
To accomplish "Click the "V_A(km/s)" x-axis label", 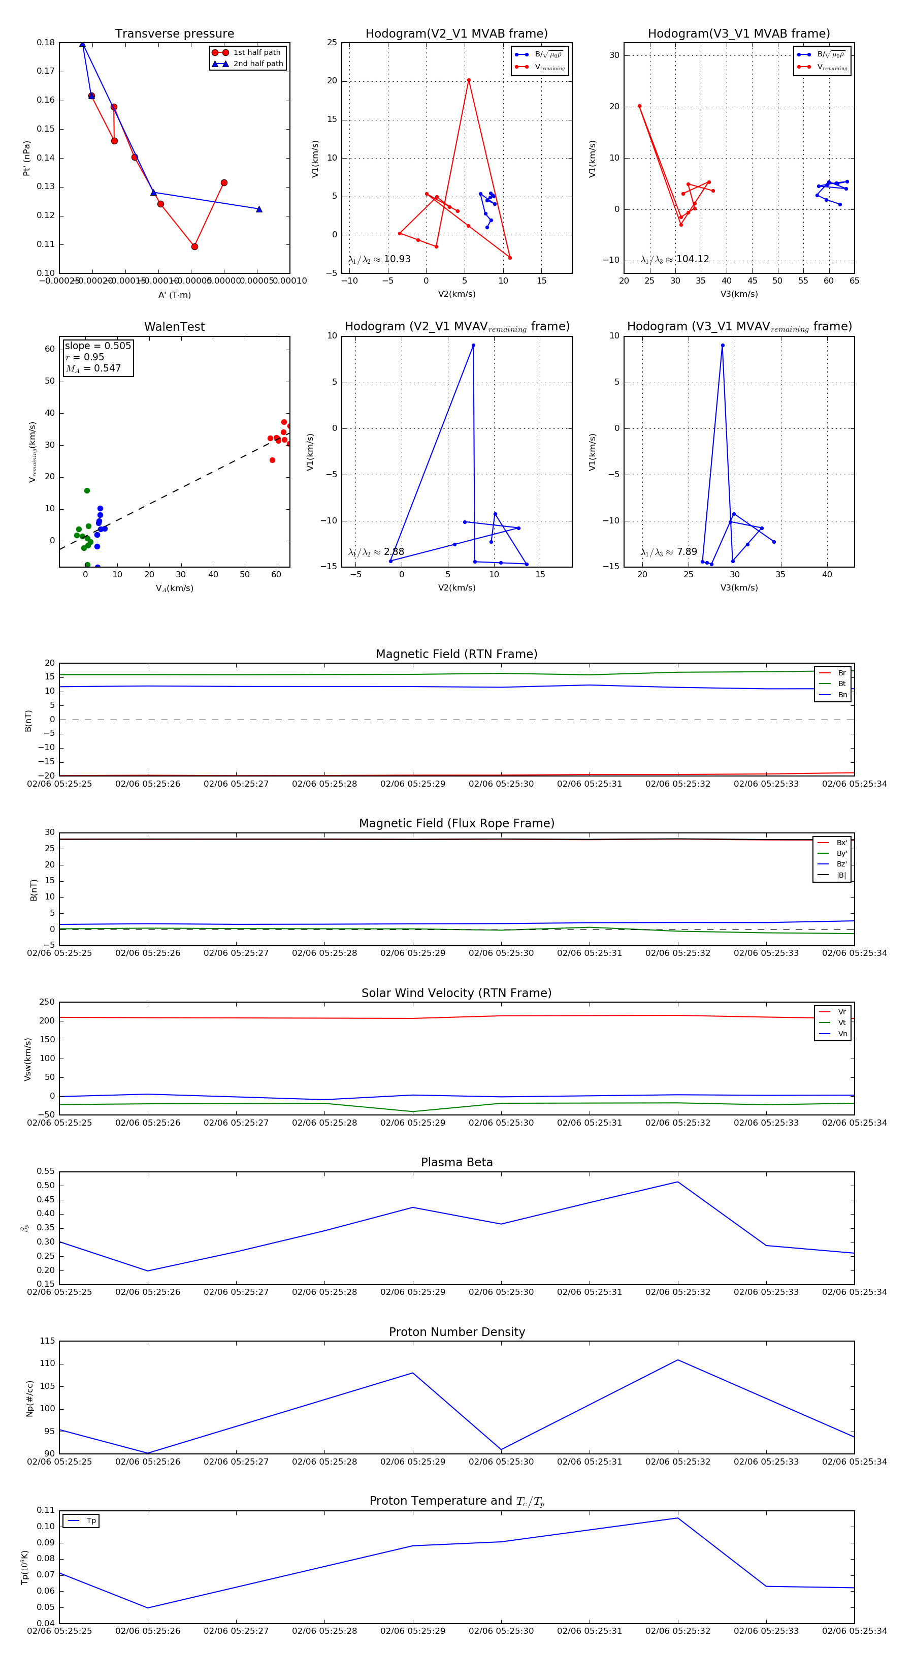I will 174,588.
